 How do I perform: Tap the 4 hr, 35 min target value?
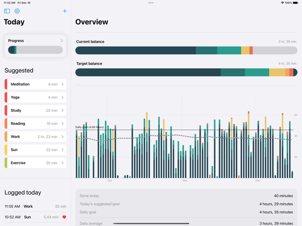(287, 63)
